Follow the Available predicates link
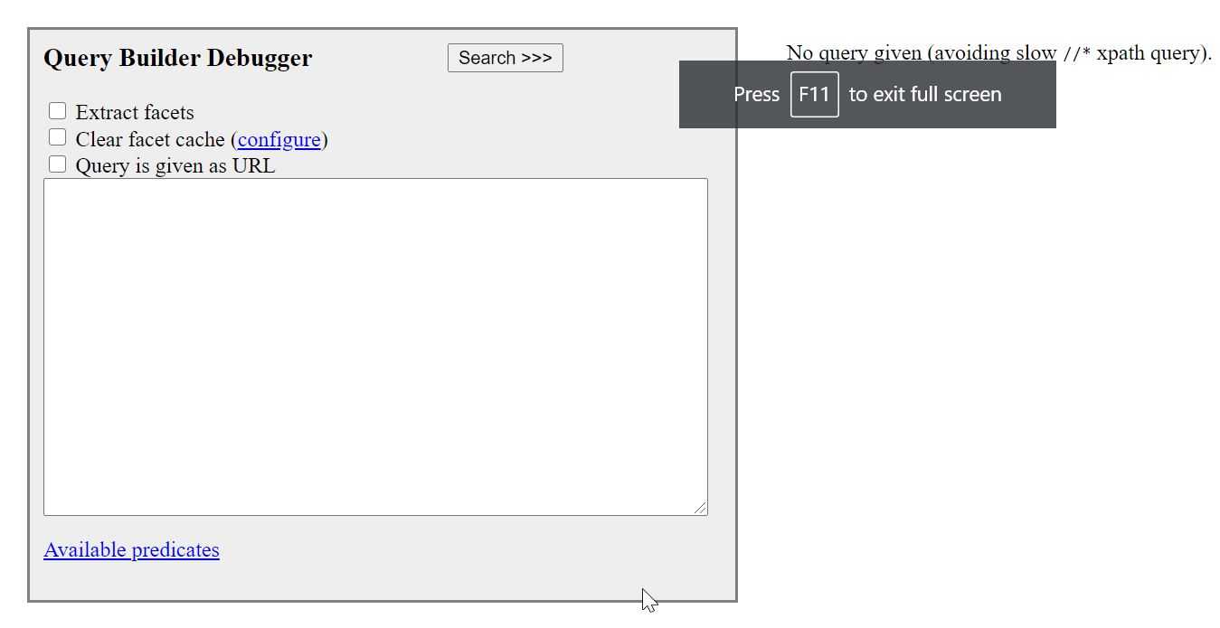Image resolution: width=1220 pixels, height=628 pixels. pos(131,549)
